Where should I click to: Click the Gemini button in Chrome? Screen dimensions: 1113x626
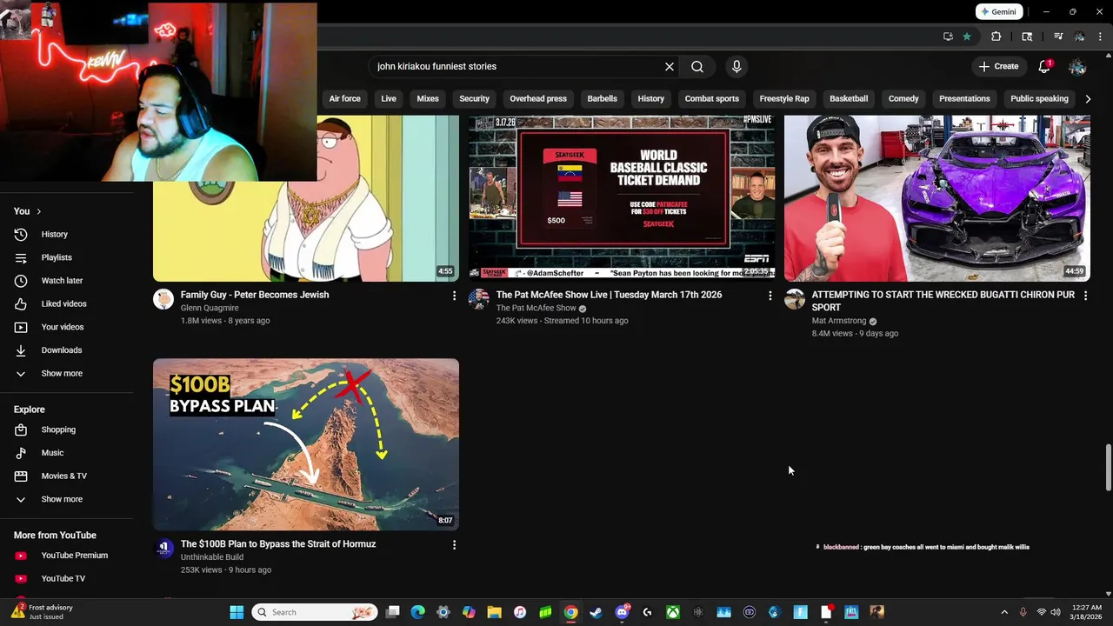[998, 12]
